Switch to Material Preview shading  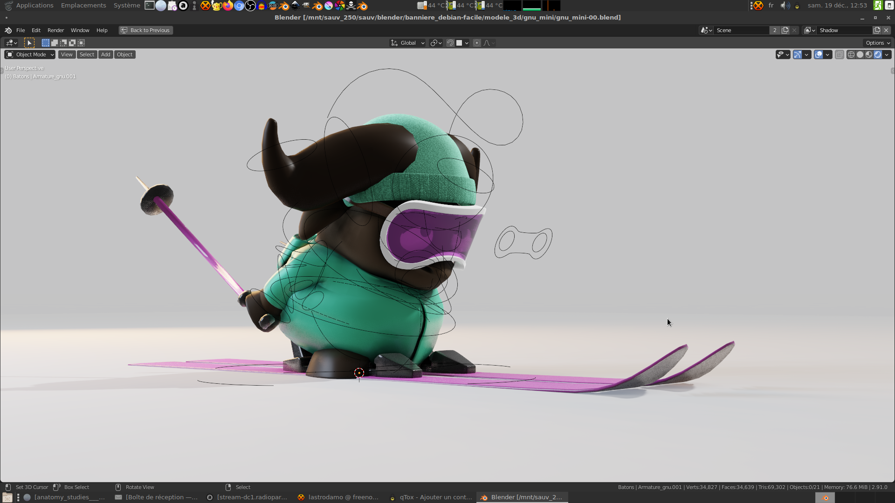tap(869, 55)
